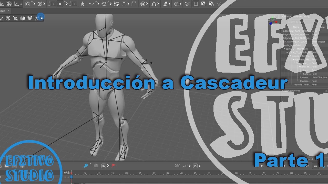The height and width of the screenshot is (184, 328).
Task: Switch to the Outliner tab
Action: [x=286, y=17]
